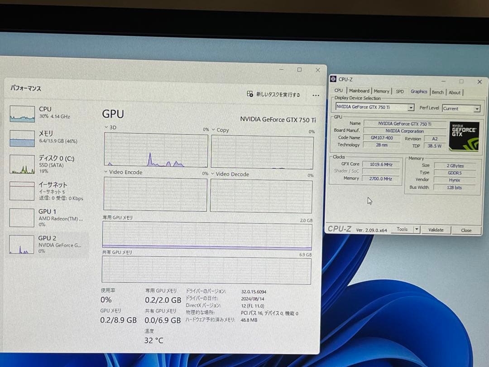The image size is (489, 367).
Task: Click the GPU 2 thumbnail graph
Action: (x=22, y=244)
